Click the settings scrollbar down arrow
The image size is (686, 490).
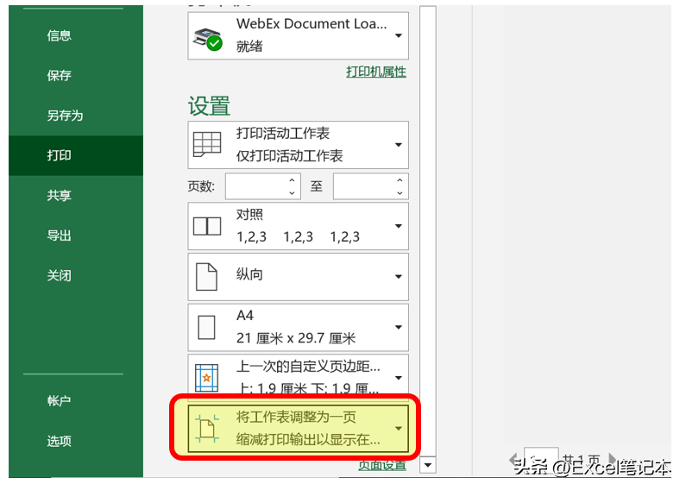427,465
